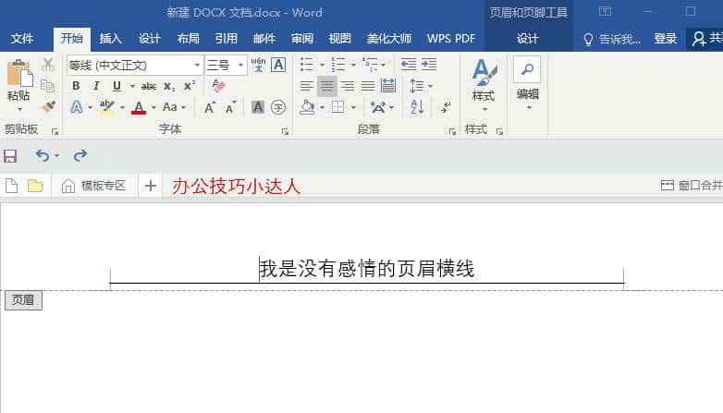Open the font size dropdown
The height and width of the screenshot is (413, 723).
[x=240, y=65]
